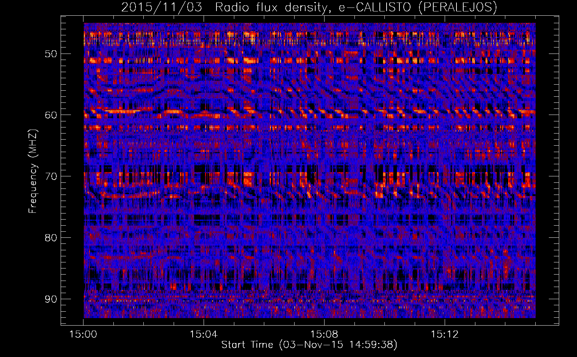This screenshot has height=357, width=577.
Task: Click the '50' frequency tick label
Action: [51, 54]
